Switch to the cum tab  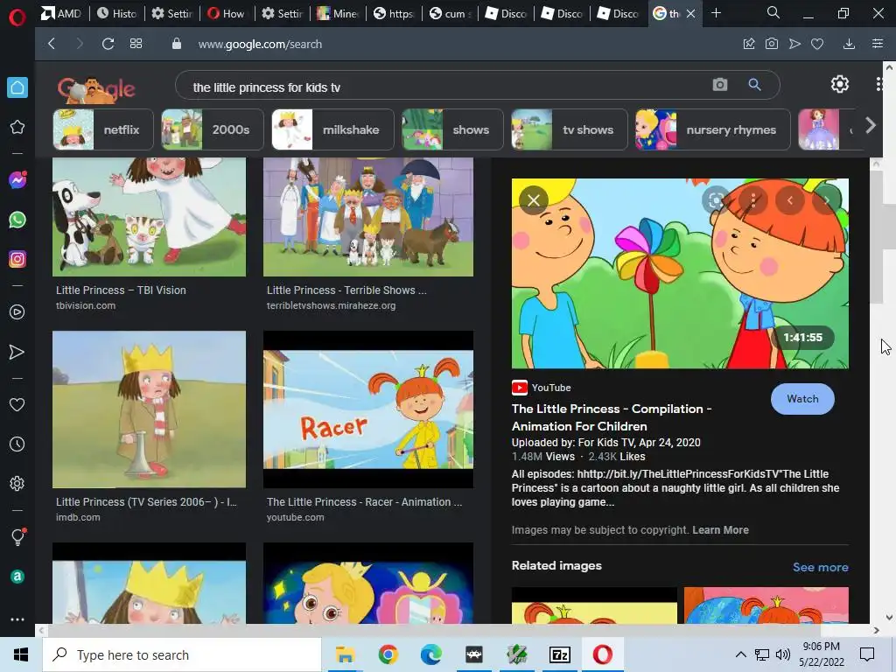pos(449,13)
